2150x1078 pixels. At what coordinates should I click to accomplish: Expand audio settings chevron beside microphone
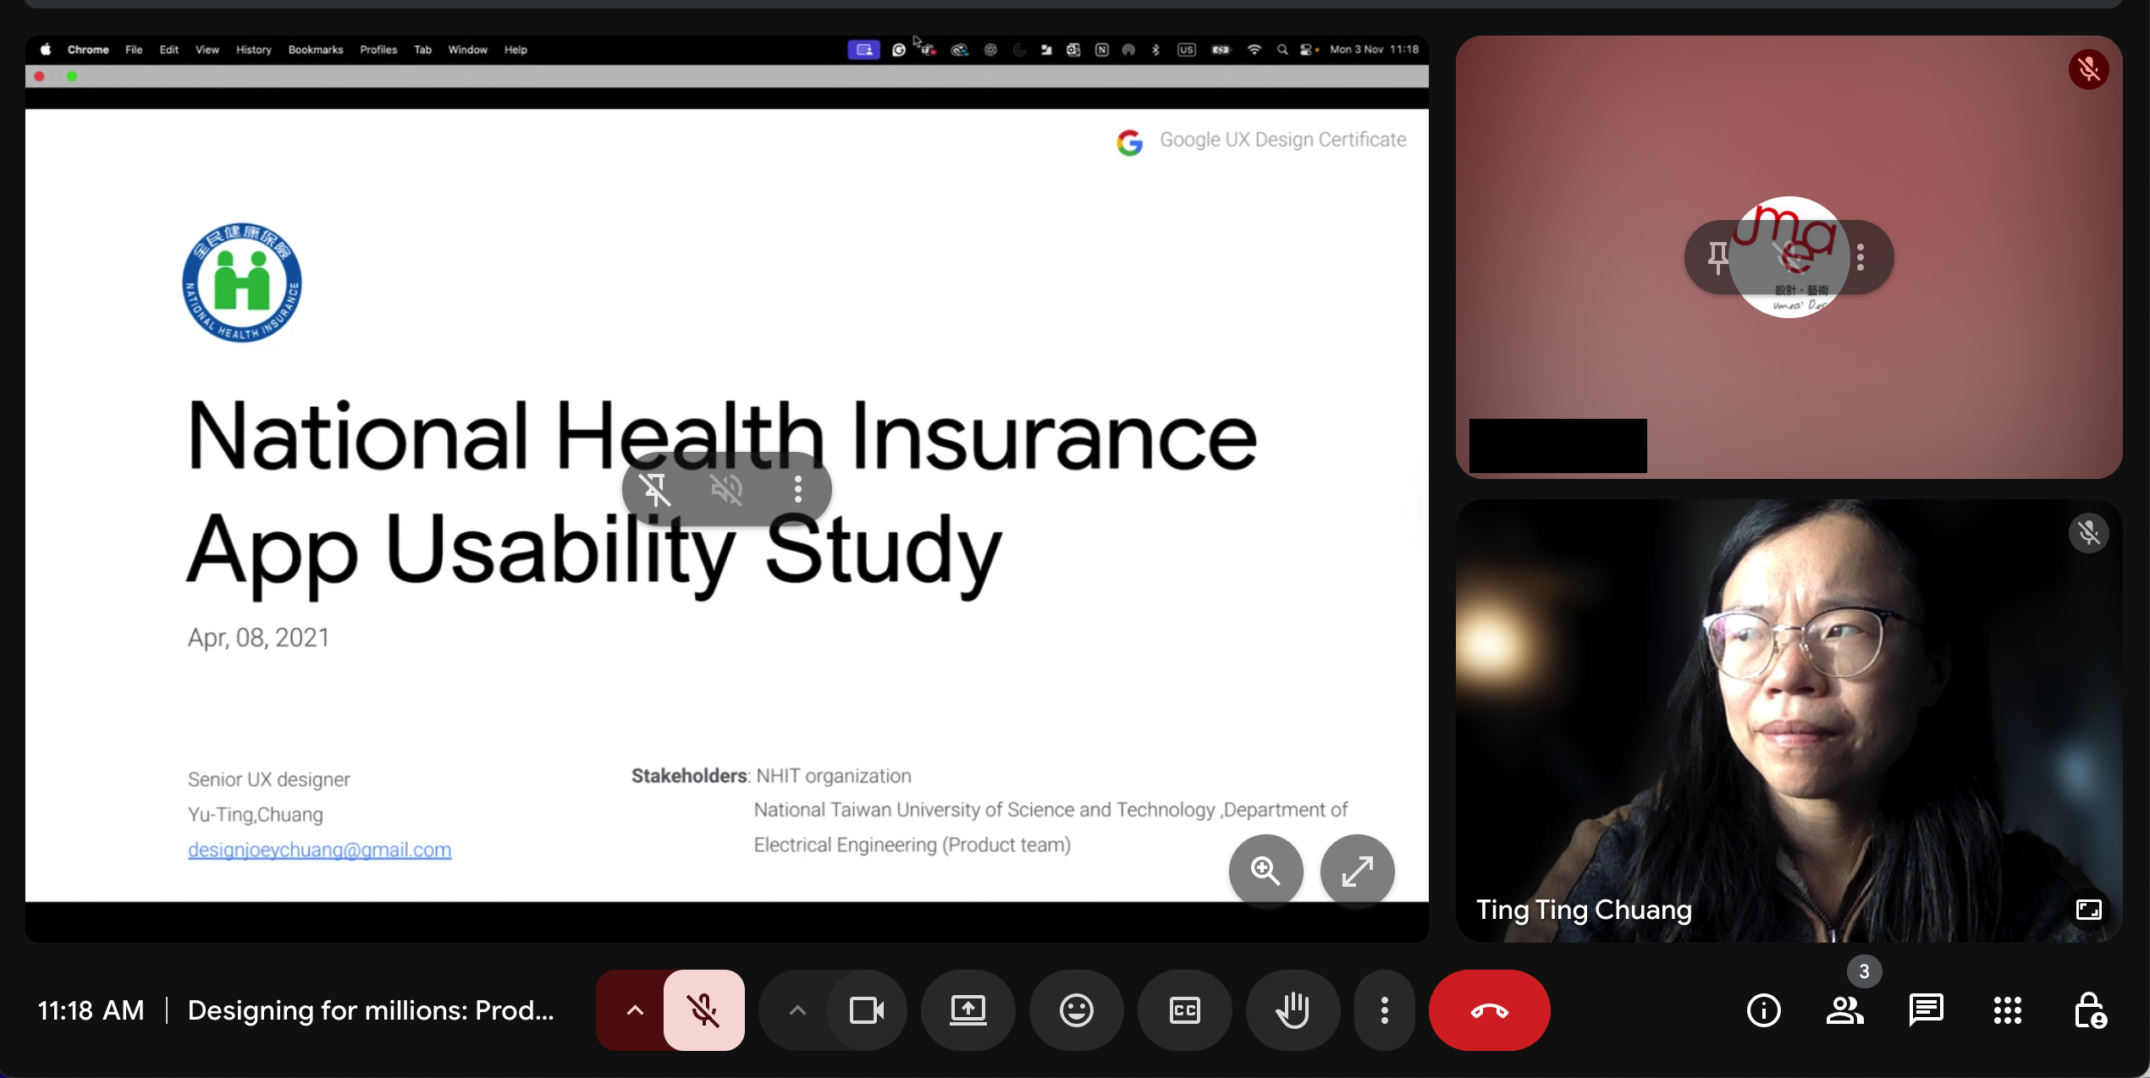point(634,1009)
